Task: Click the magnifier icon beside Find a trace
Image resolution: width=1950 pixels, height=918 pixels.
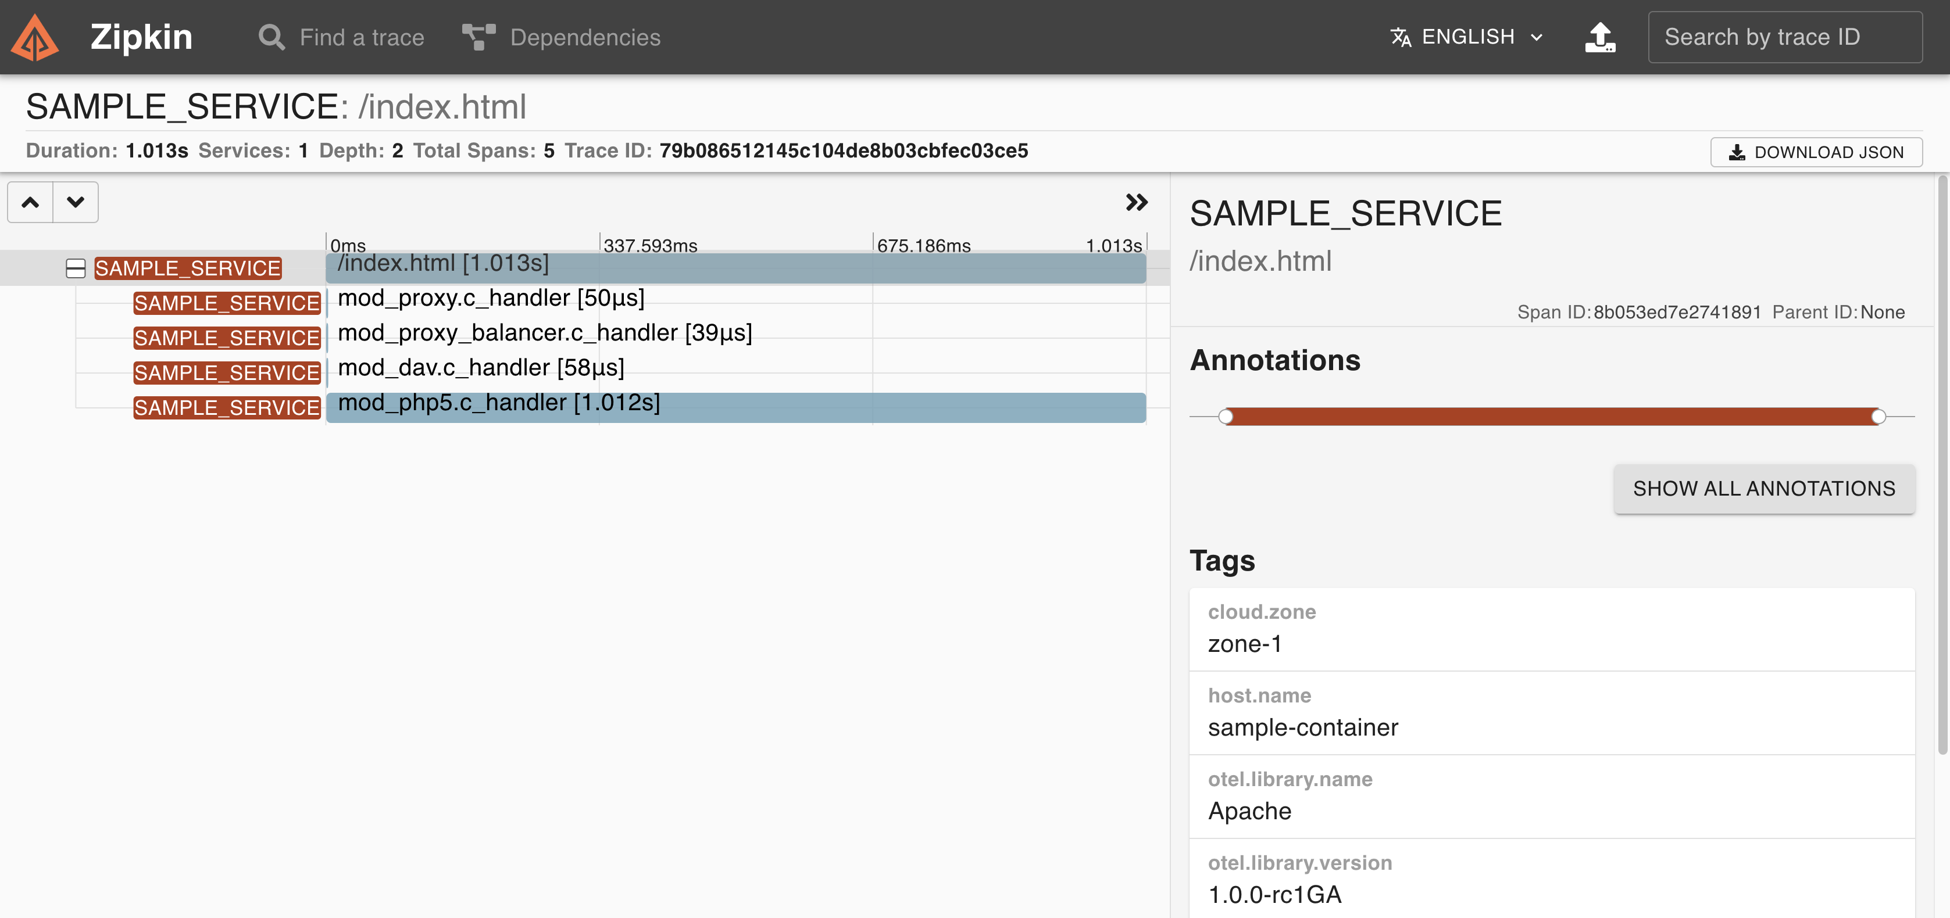Action: (x=271, y=37)
